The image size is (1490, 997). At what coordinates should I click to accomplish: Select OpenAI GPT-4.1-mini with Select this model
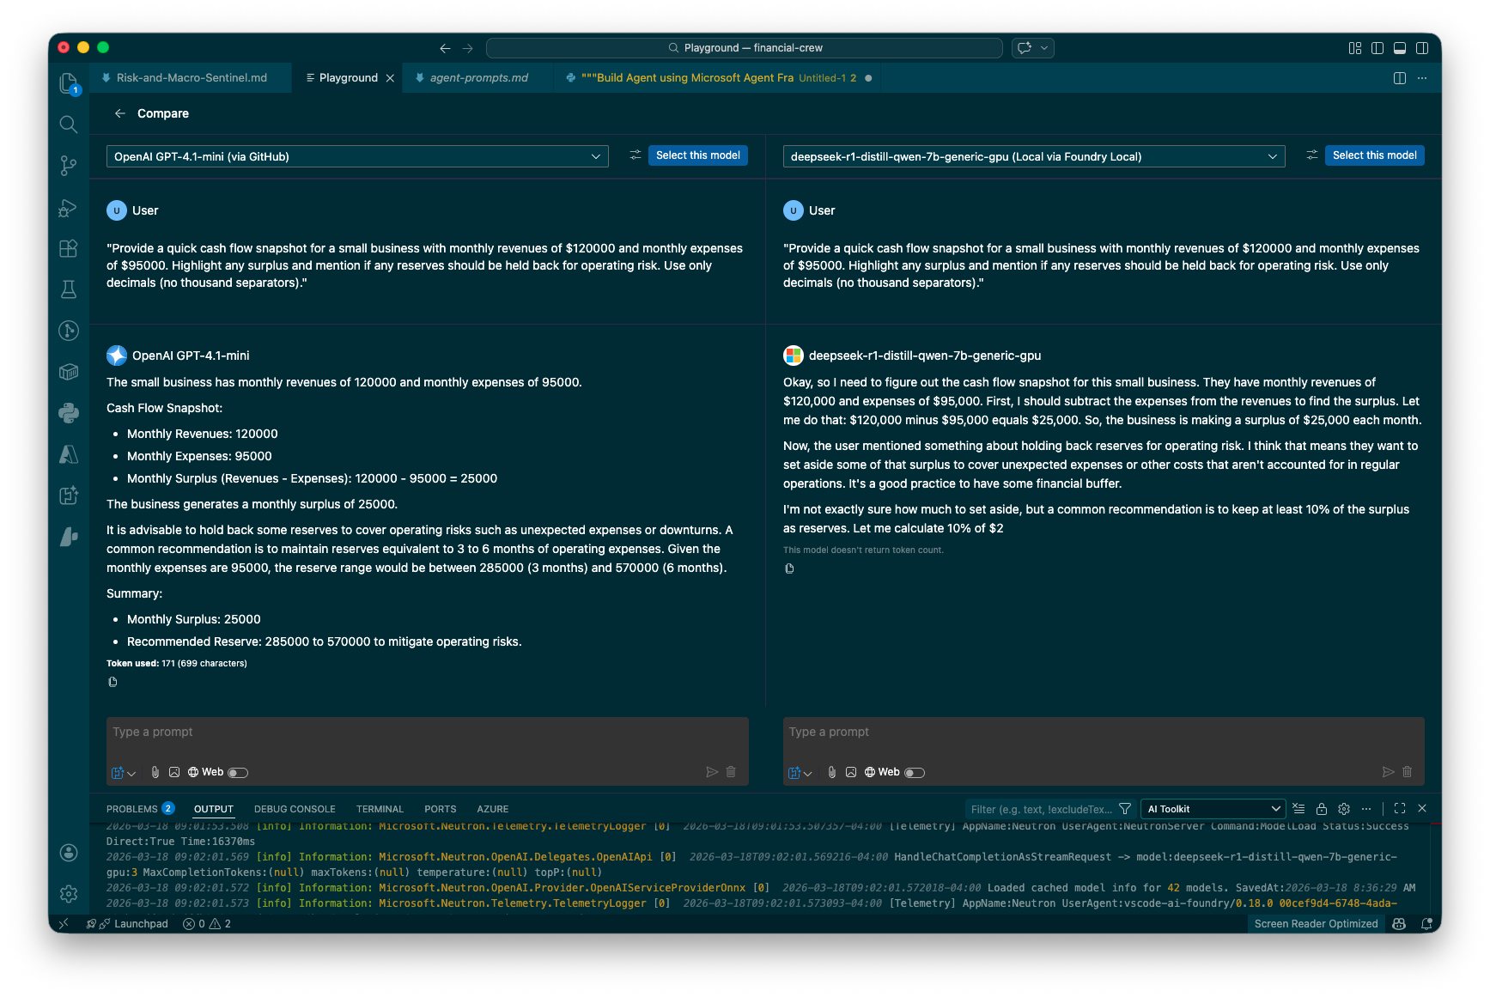pyautogui.click(x=698, y=155)
